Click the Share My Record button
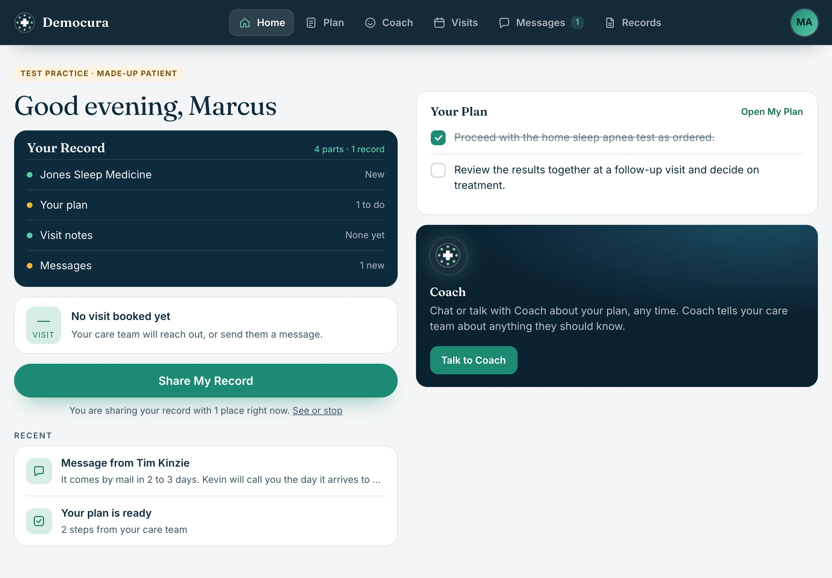Screen dimensions: 832x578 [x=206, y=381]
